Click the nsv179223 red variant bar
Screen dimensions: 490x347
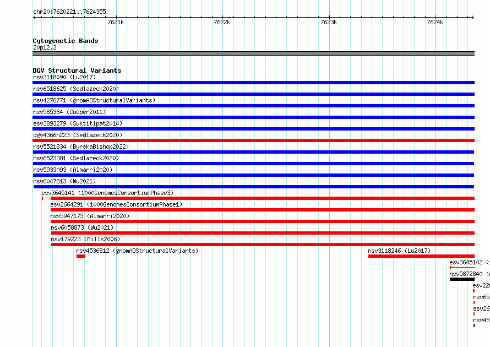pyautogui.click(x=263, y=245)
